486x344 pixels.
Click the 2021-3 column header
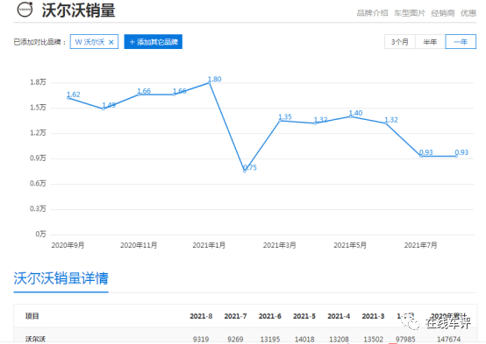coord(373,316)
